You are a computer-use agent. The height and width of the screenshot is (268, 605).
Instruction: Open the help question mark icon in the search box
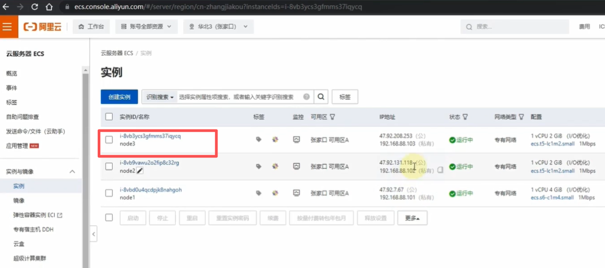point(307,97)
